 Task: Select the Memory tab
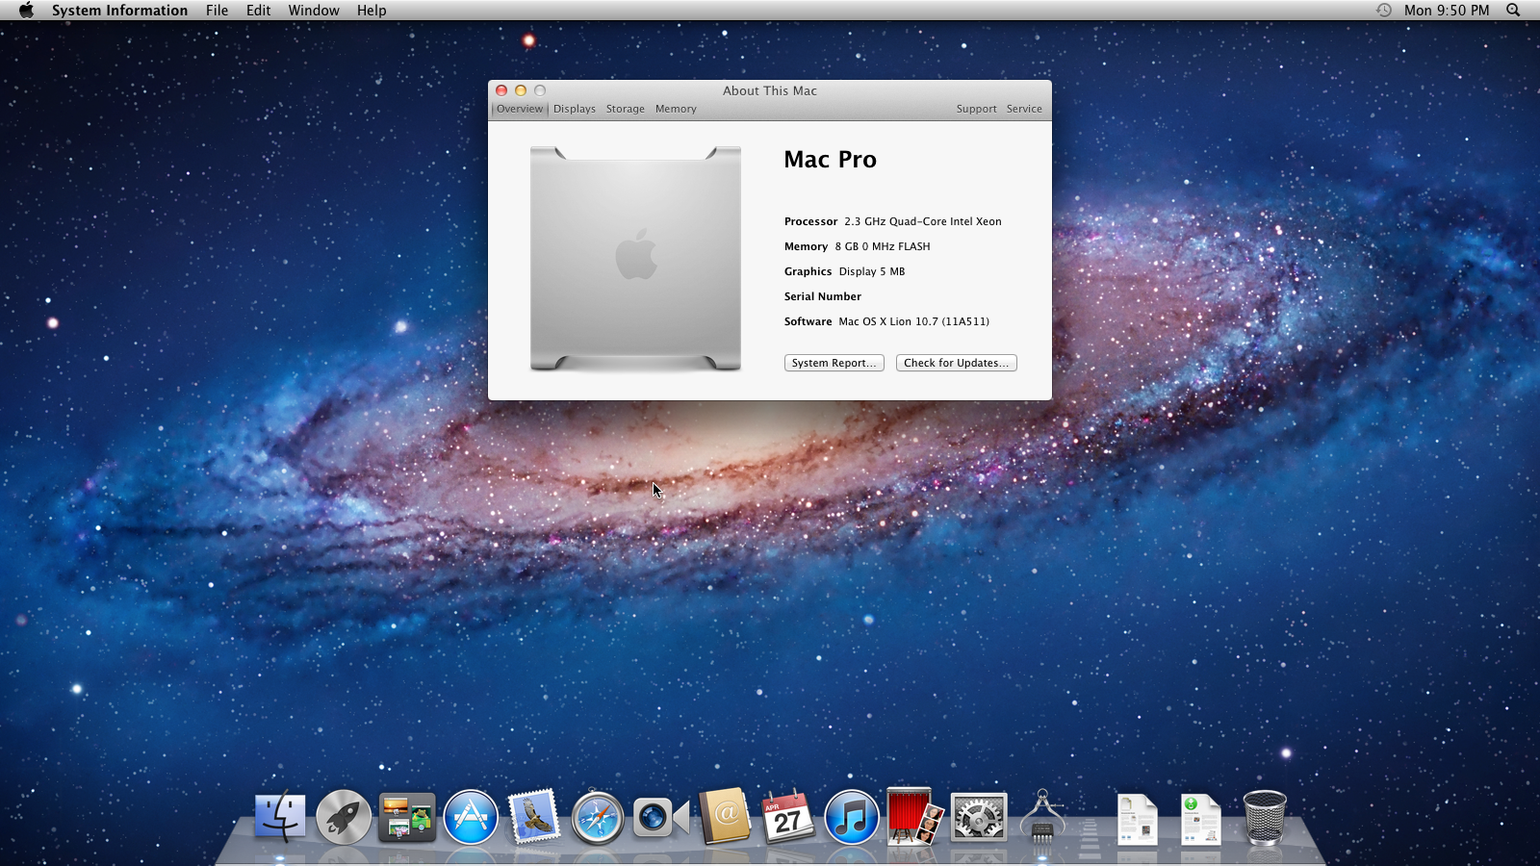click(676, 109)
